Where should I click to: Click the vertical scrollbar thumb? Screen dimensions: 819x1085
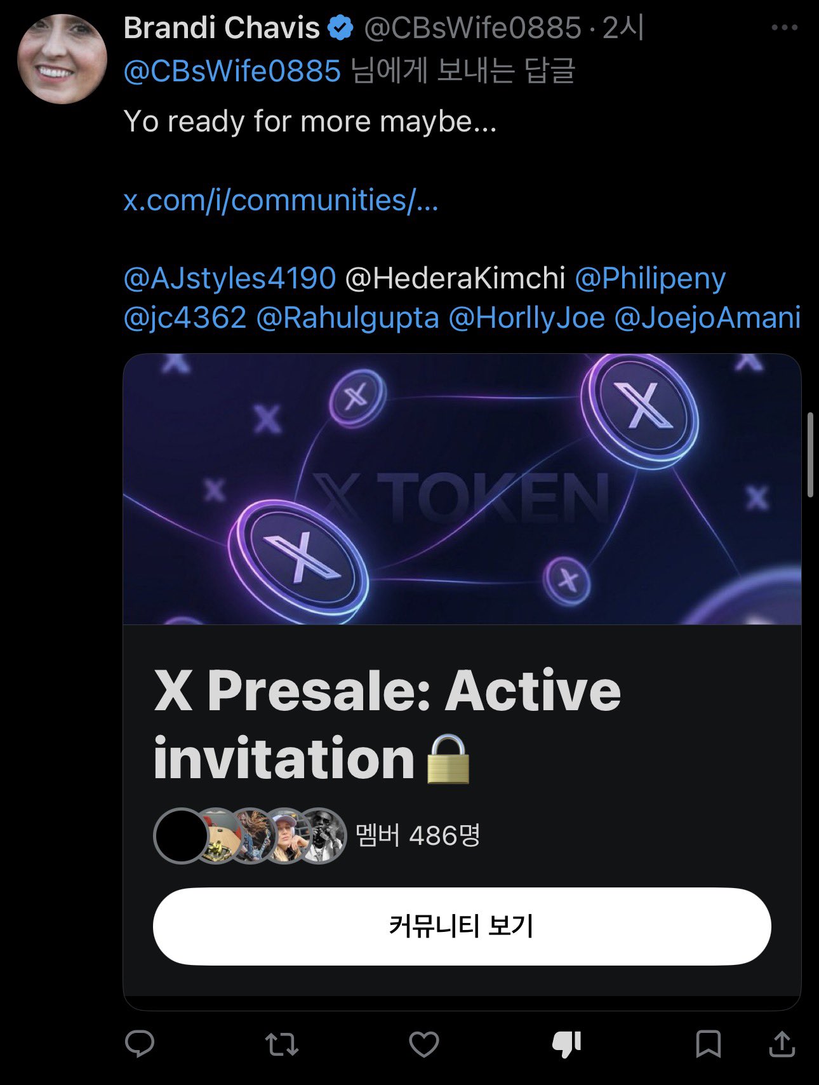tap(810, 455)
